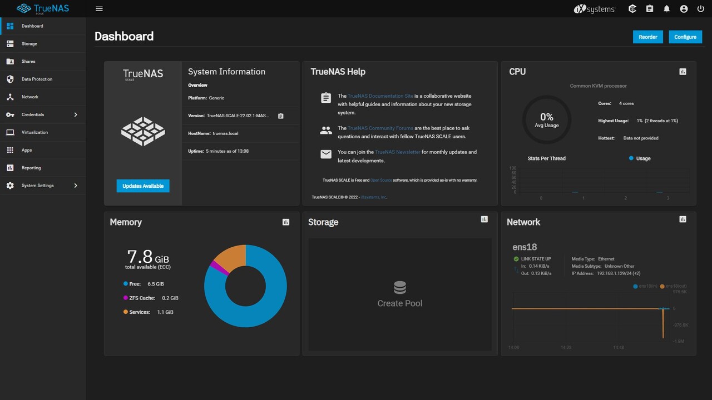The height and width of the screenshot is (400, 712).
Task: Open the alerts bell icon
Action: pos(667,9)
